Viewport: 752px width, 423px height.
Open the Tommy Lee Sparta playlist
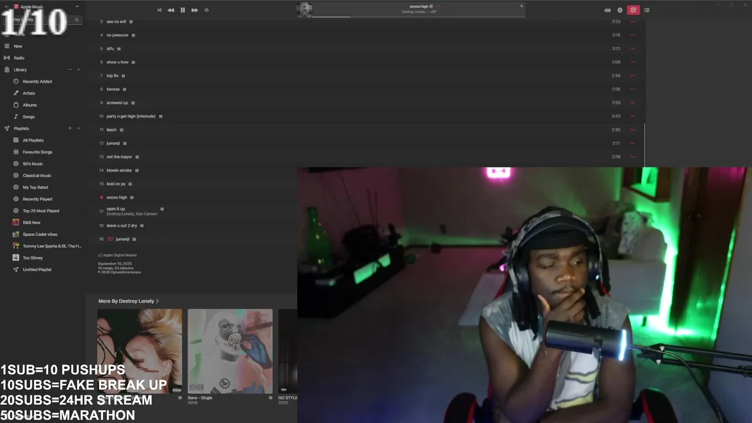click(x=52, y=246)
